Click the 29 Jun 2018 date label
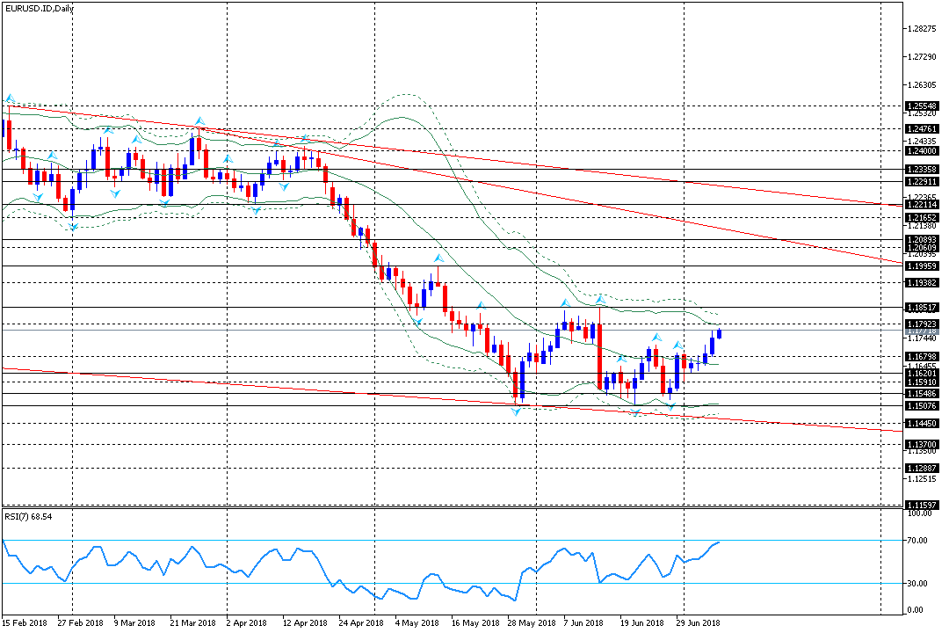Viewport: 949px width, 633px height. (698, 622)
